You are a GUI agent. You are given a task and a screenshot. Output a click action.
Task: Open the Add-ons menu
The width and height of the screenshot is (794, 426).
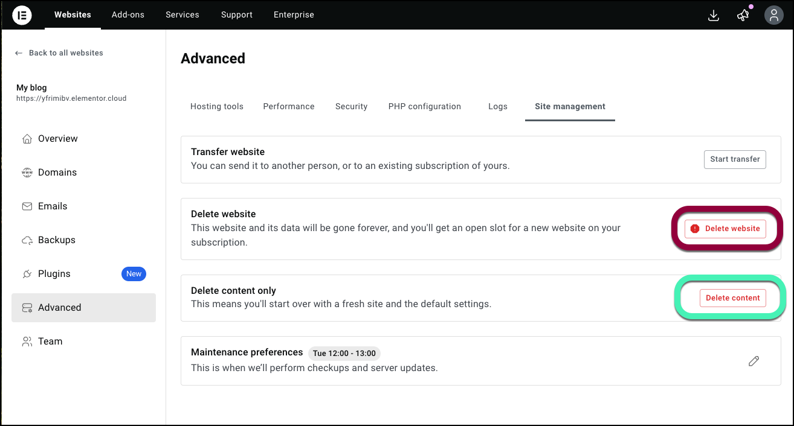coord(128,15)
